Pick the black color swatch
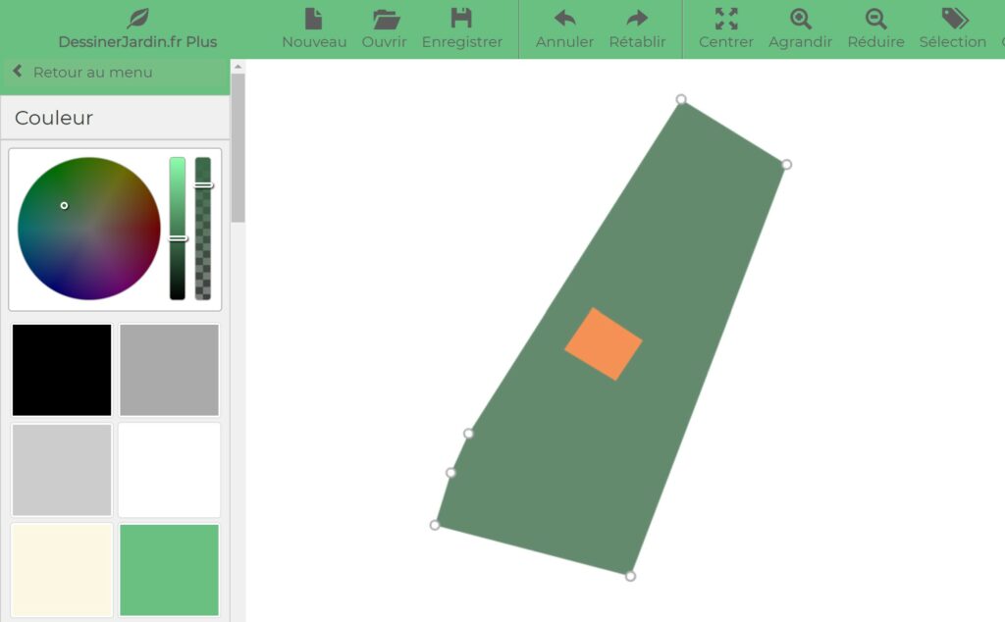The height and width of the screenshot is (622, 1005). click(x=62, y=370)
